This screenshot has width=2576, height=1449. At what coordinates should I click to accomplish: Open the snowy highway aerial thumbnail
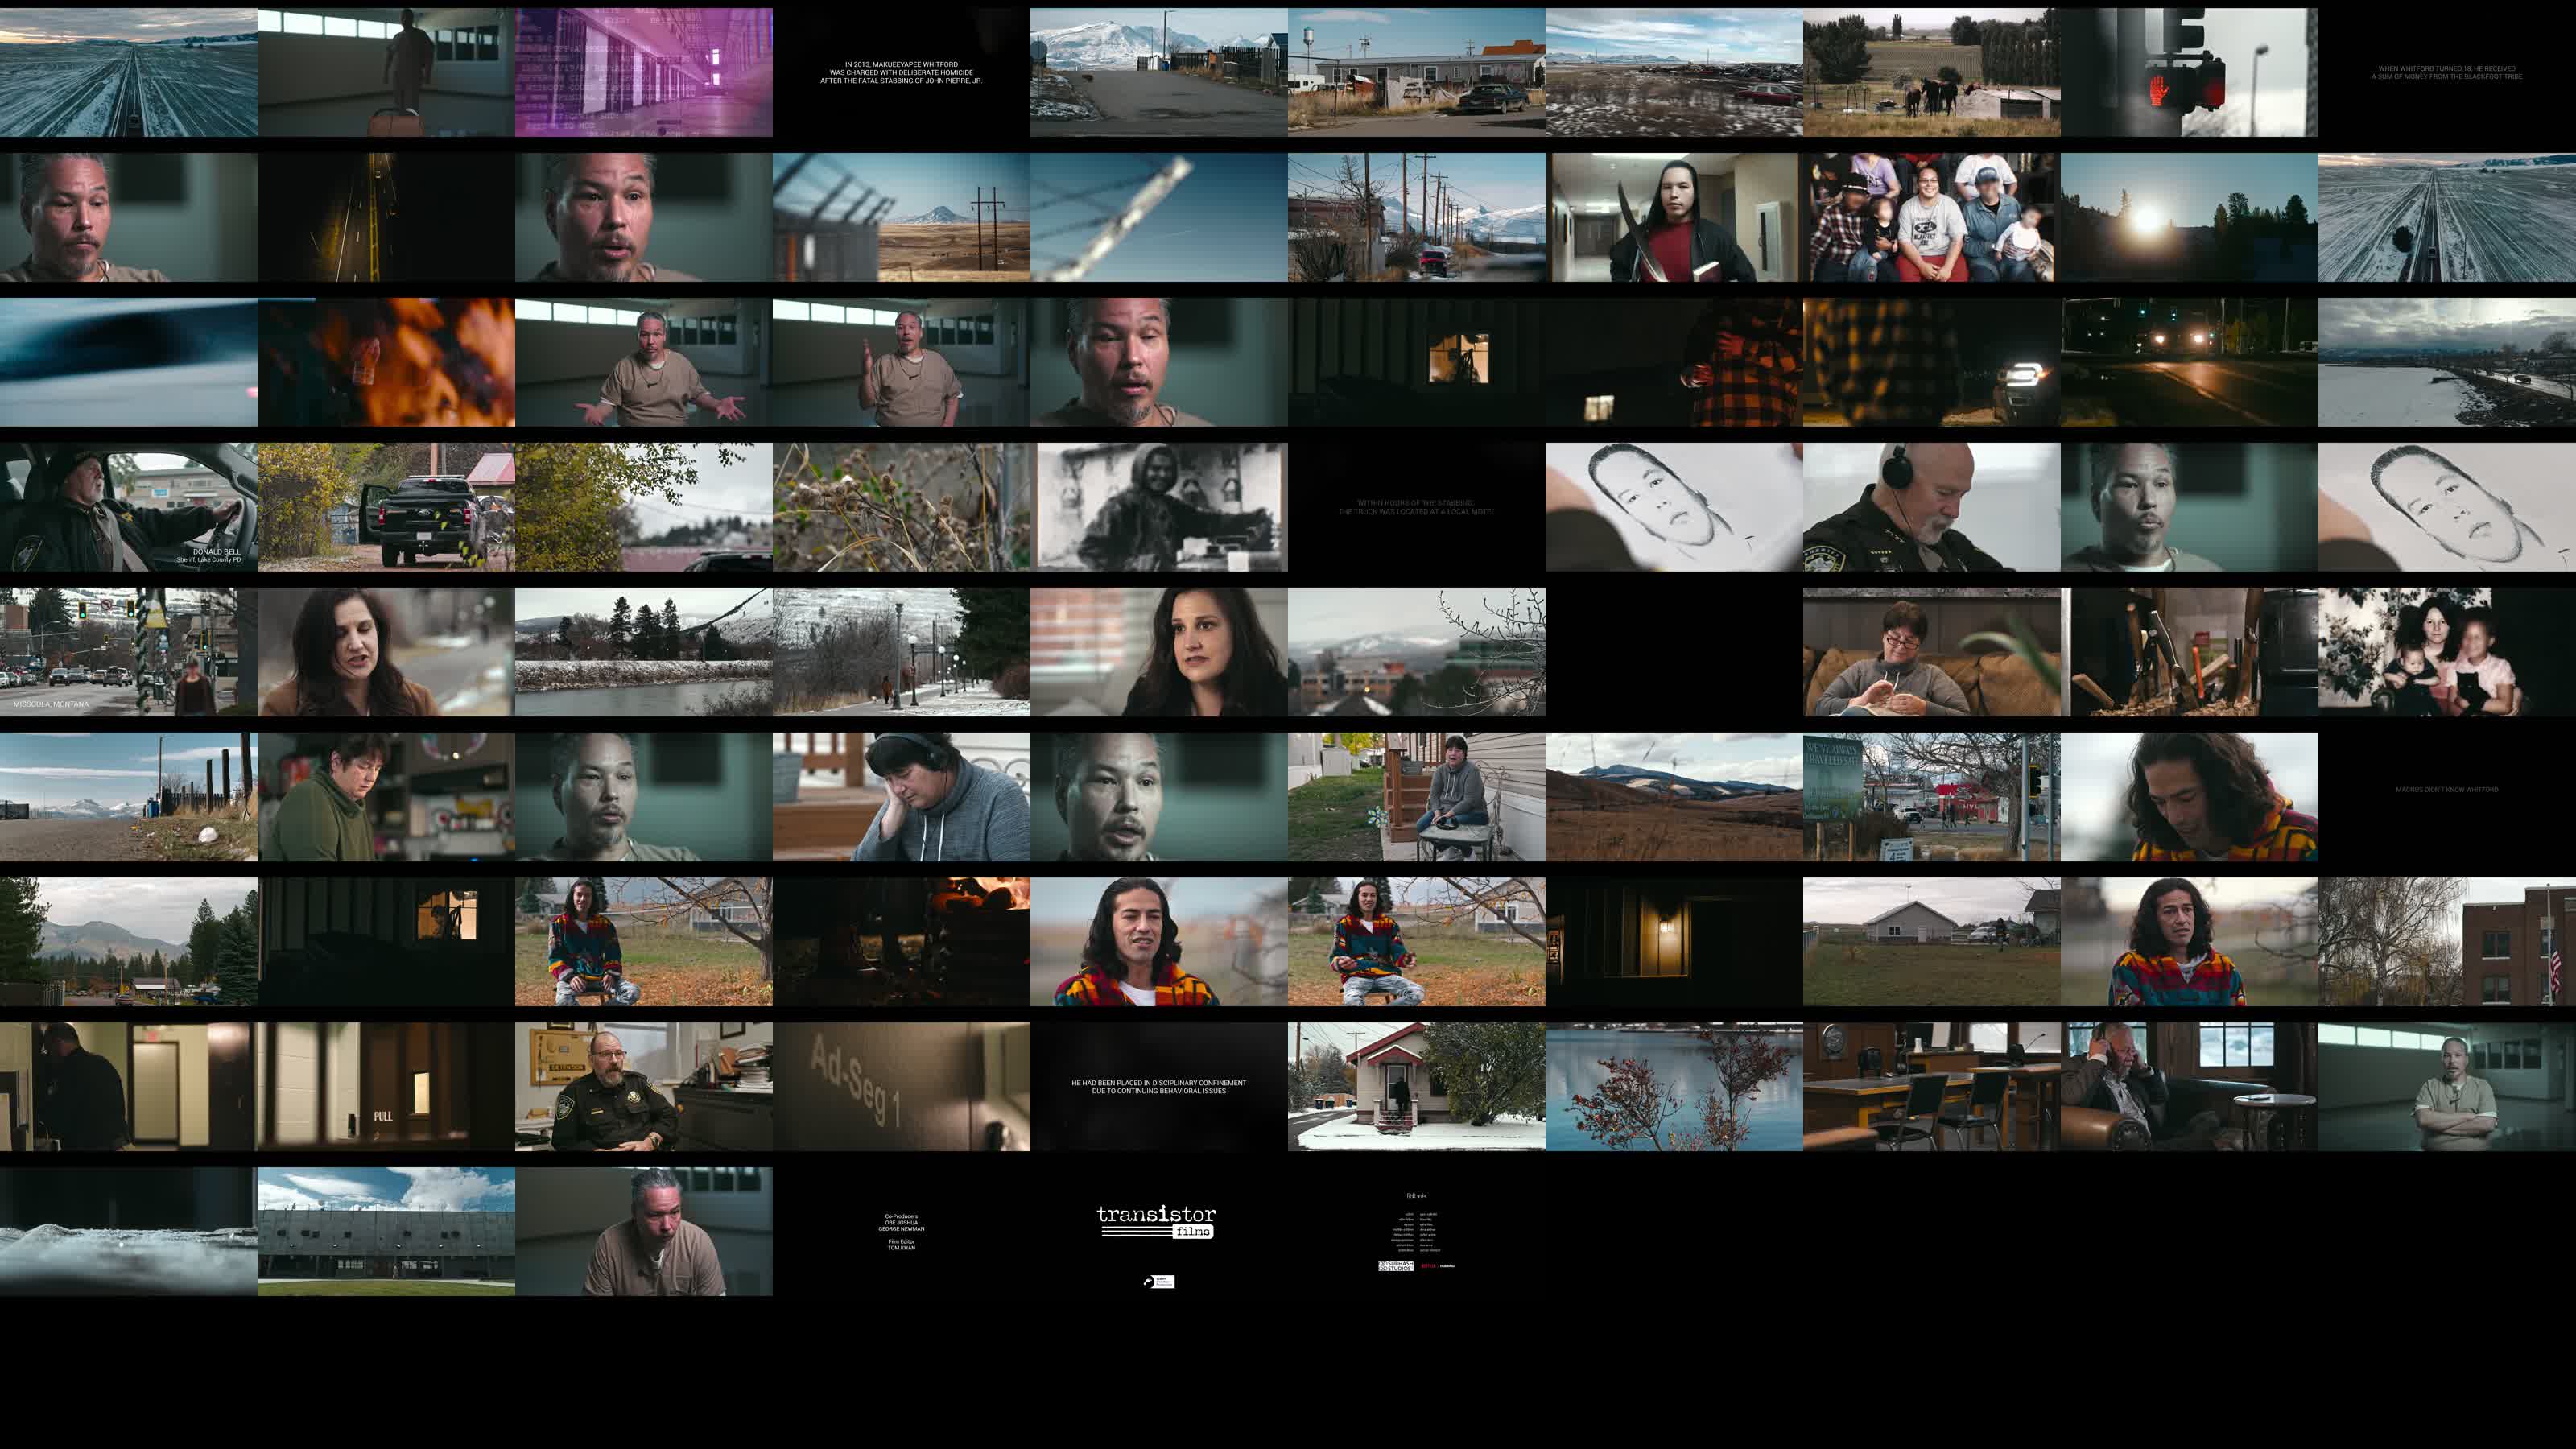(x=128, y=72)
